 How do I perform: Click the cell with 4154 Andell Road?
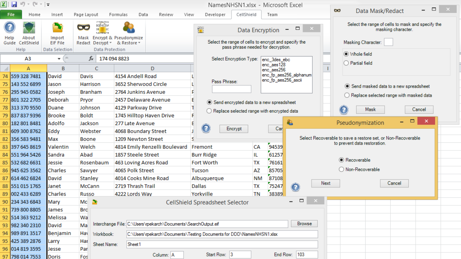tap(152, 76)
